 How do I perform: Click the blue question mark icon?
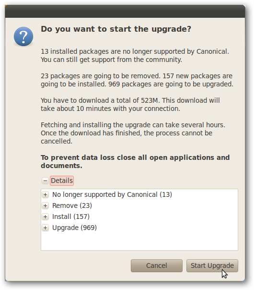pyautogui.click(x=23, y=36)
